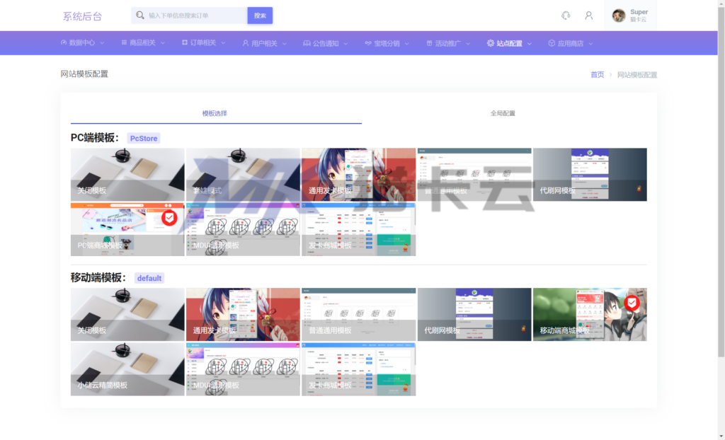
Task: Select PC端 套娃模式 thumbnail
Action: point(243,175)
